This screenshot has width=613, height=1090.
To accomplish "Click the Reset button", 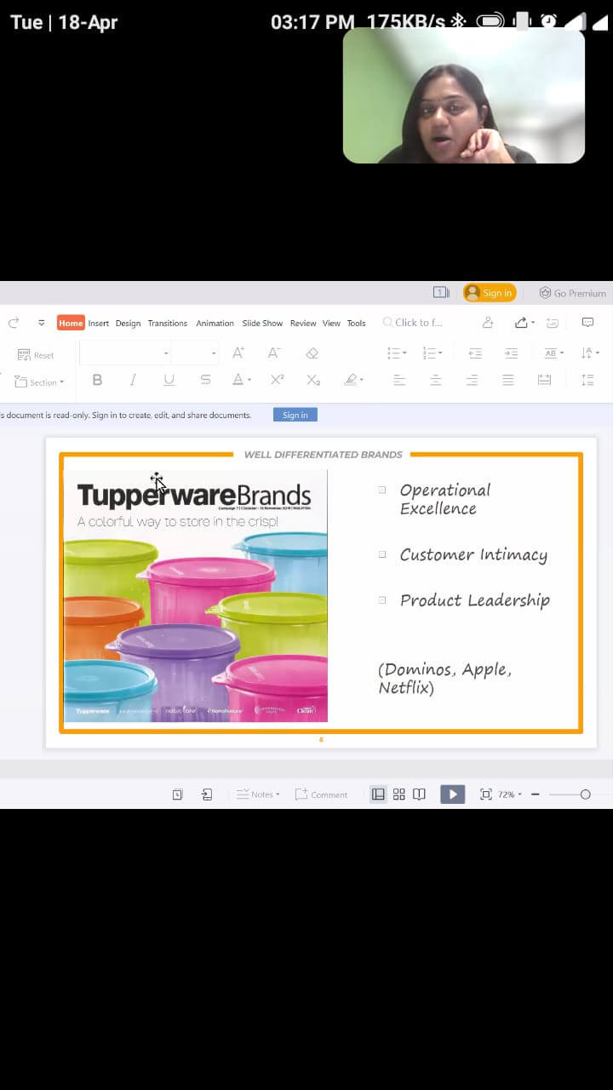I will click(36, 355).
